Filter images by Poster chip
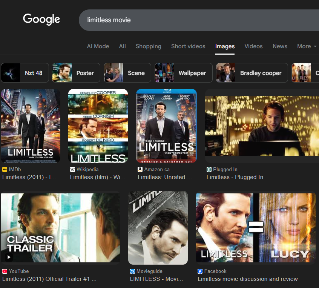This screenshot has height=288, width=319. point(76,73)
